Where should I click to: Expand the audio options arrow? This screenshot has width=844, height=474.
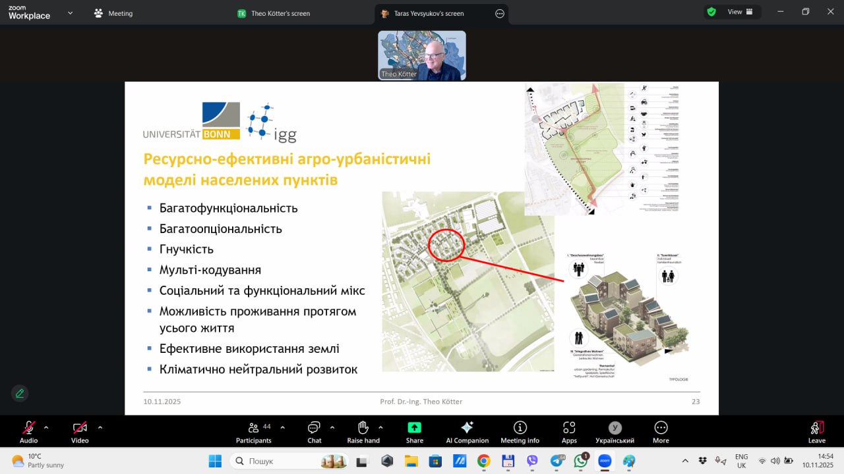[x=46, y=427]
